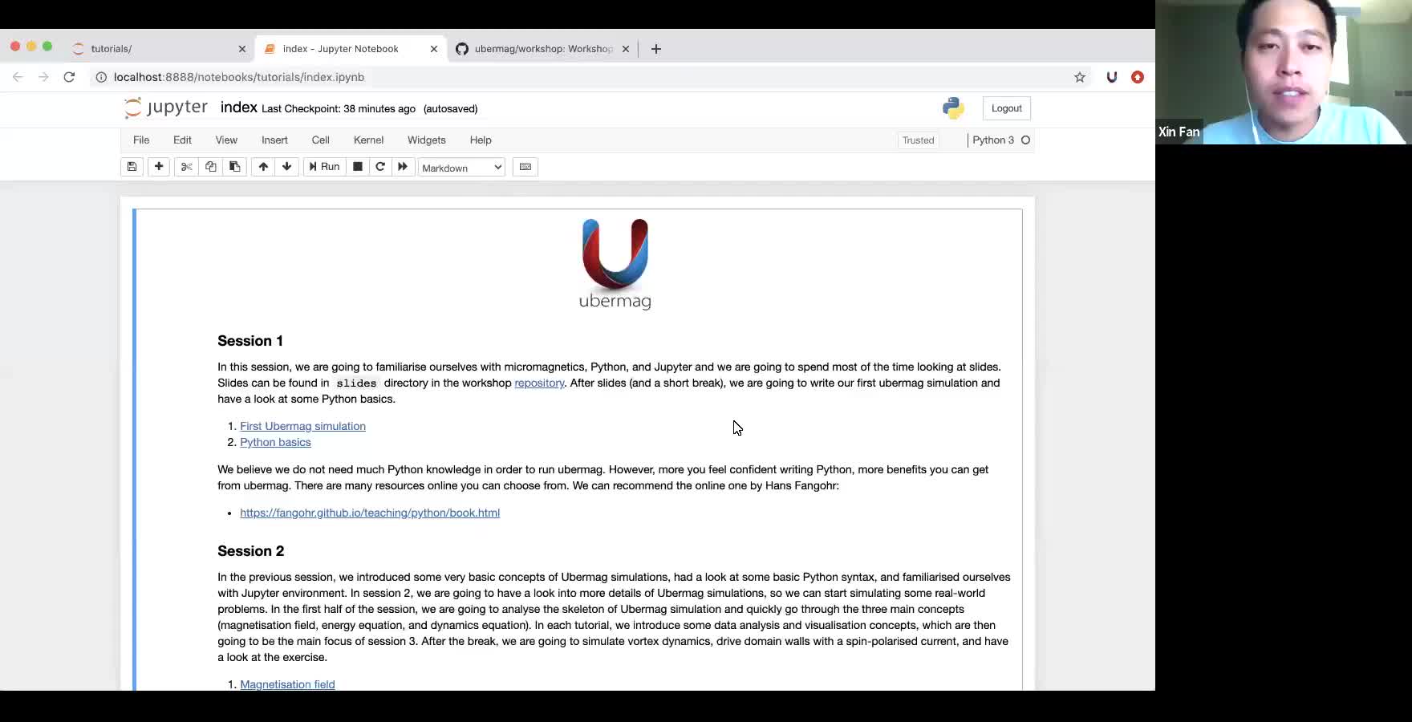
Task: Paste cells below icon
Action: pos(234,167)
